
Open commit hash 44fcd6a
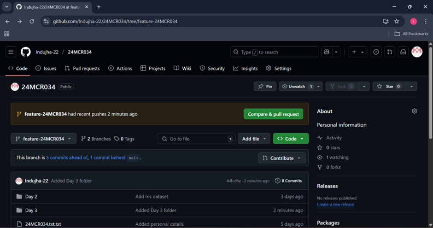234,181
